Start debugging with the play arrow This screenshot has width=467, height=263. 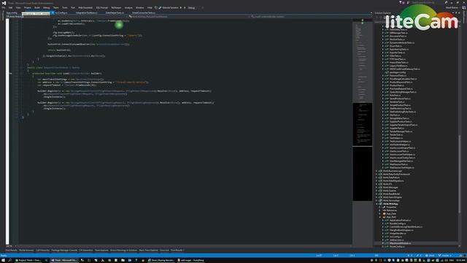pos(181,8)
